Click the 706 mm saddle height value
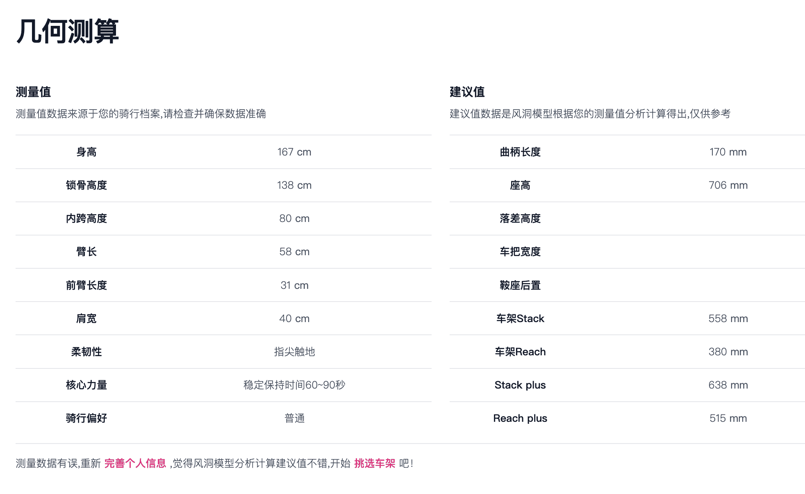The width and height of the screenshot is (805, 494). 728,185
